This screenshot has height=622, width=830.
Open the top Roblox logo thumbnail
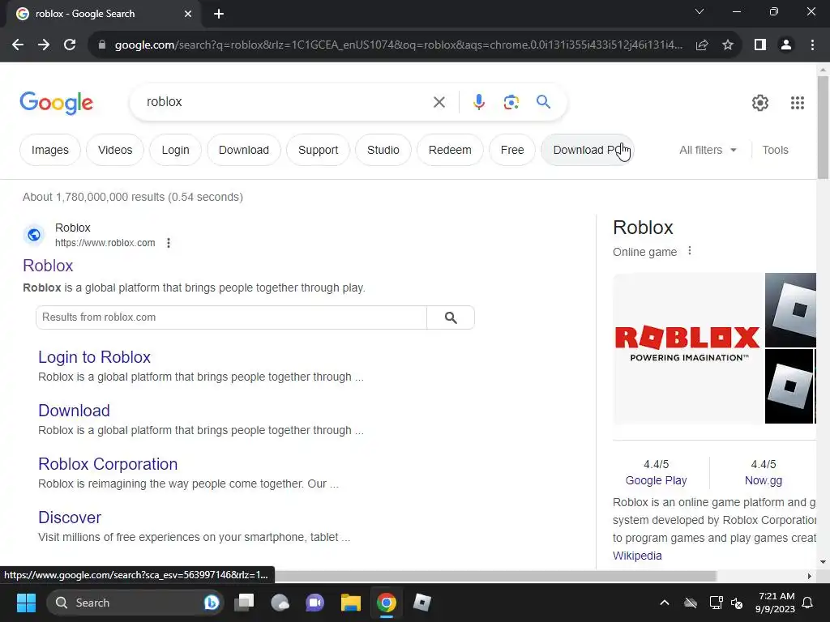tap(791, 310)
